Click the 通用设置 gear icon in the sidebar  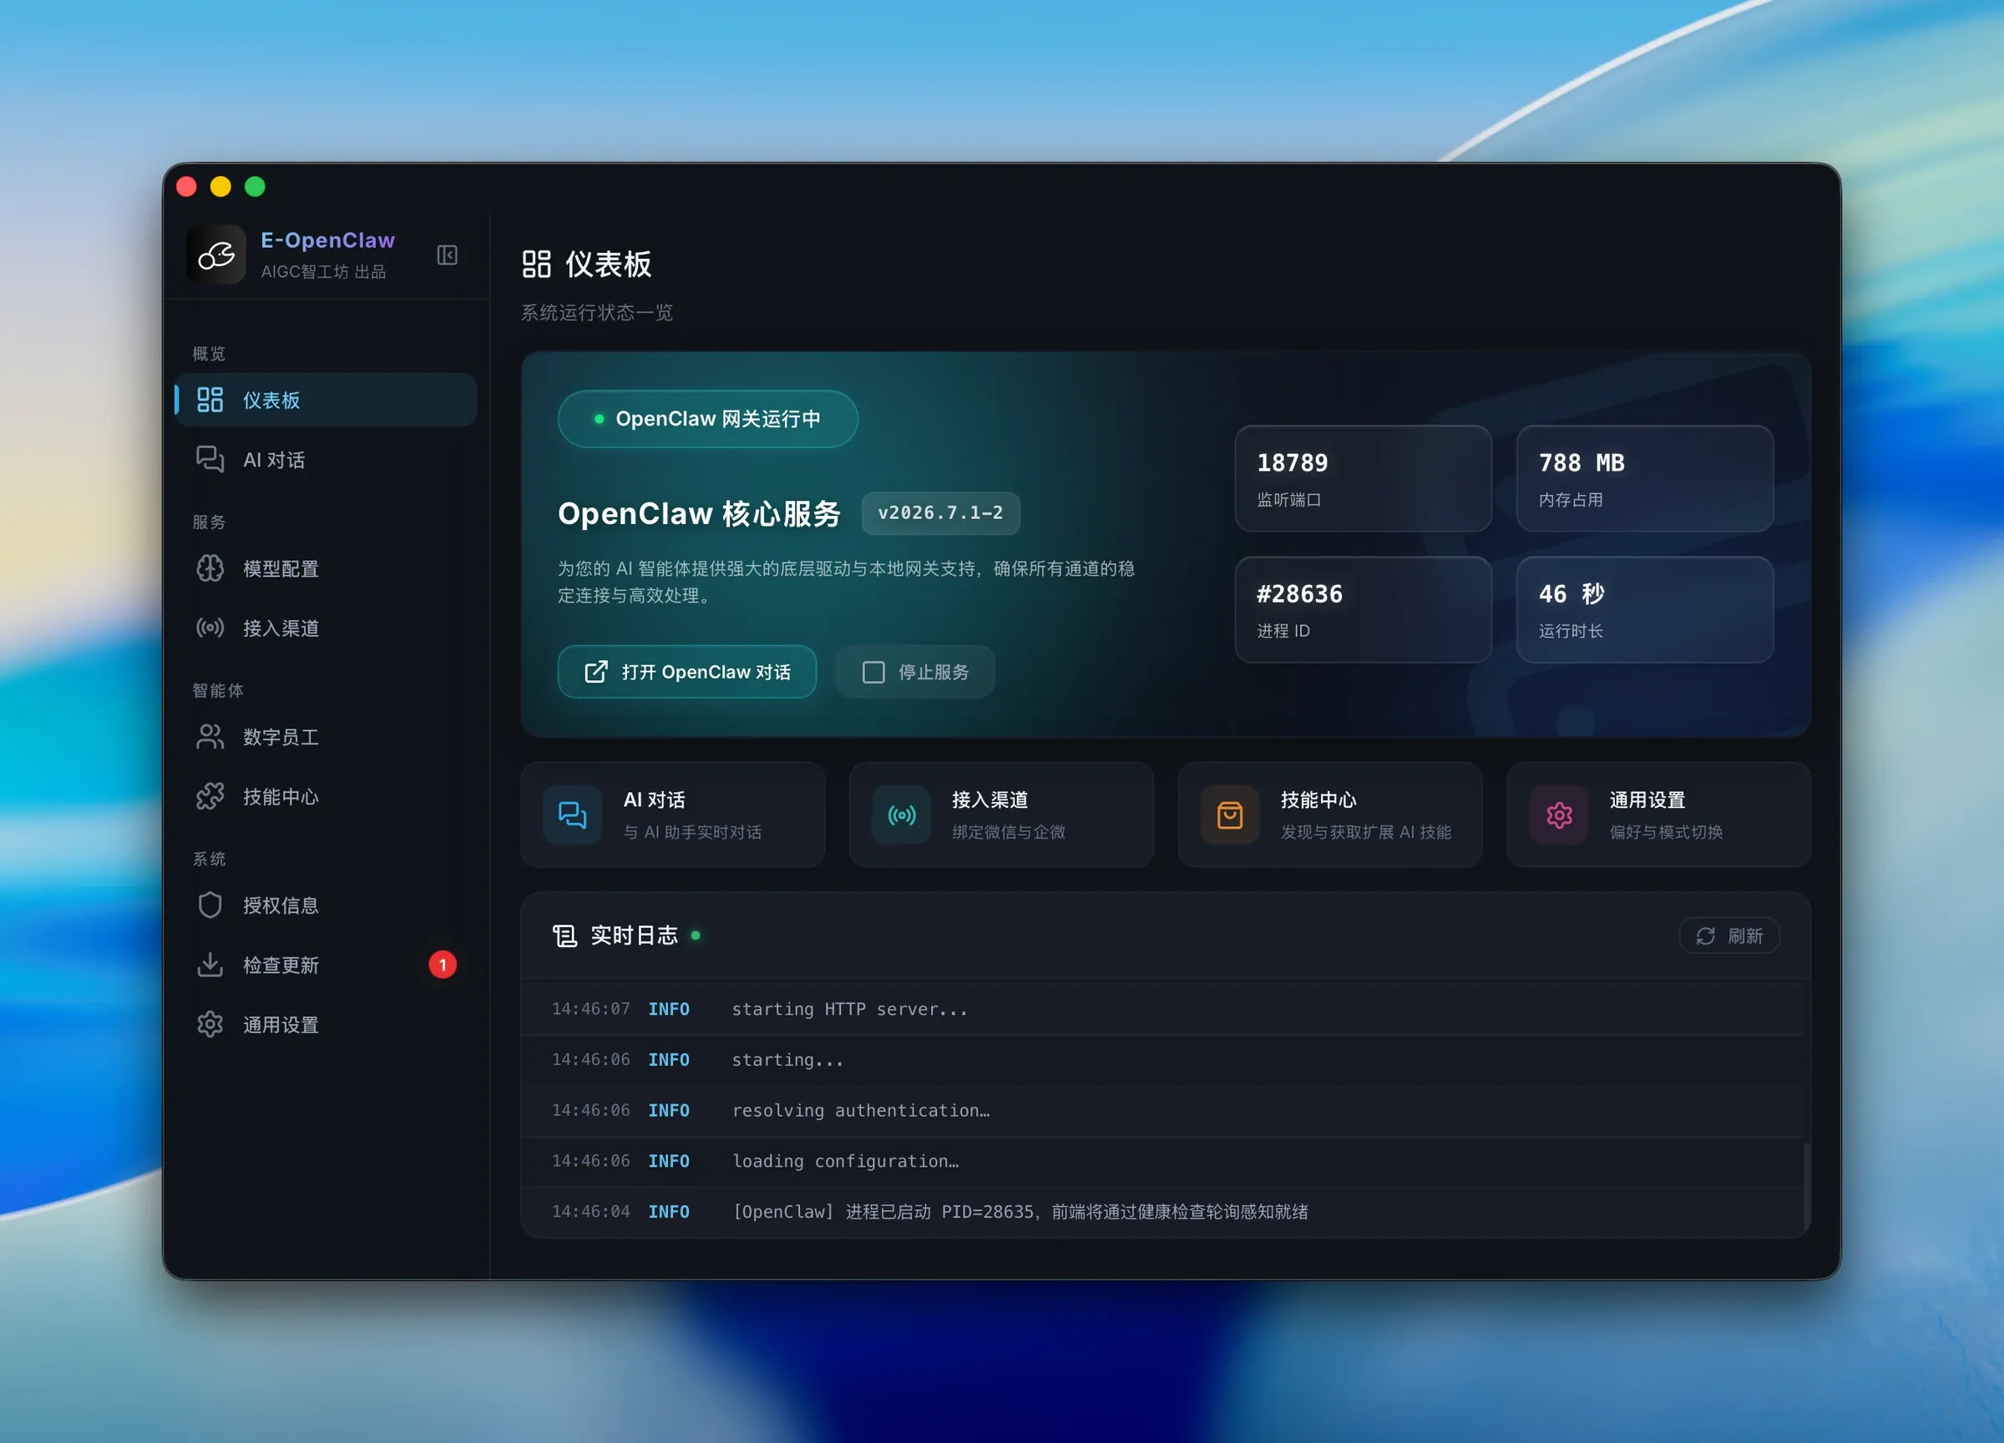pyautogui.click(x=210, y=1024)
